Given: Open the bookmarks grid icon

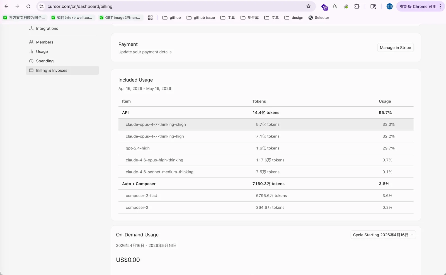Looking at the screenshot, I should tap(150, 18).
